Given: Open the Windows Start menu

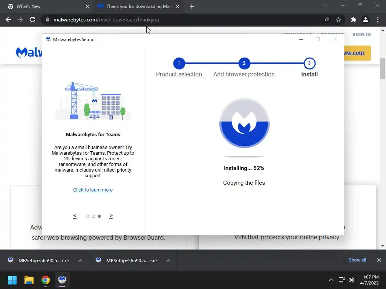Looking at the screenshot, I should [x=12, y=280].
